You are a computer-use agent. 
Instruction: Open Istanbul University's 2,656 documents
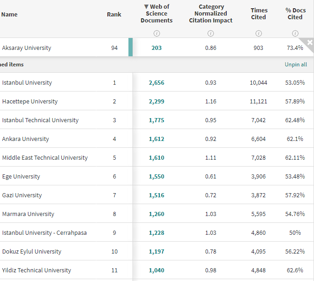pyautogui.click(x=156, y=83)
